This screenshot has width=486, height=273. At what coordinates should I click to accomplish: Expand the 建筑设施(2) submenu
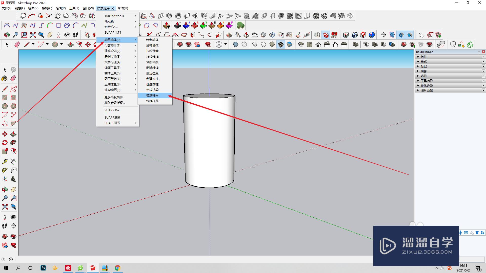[x=117, y=51]
